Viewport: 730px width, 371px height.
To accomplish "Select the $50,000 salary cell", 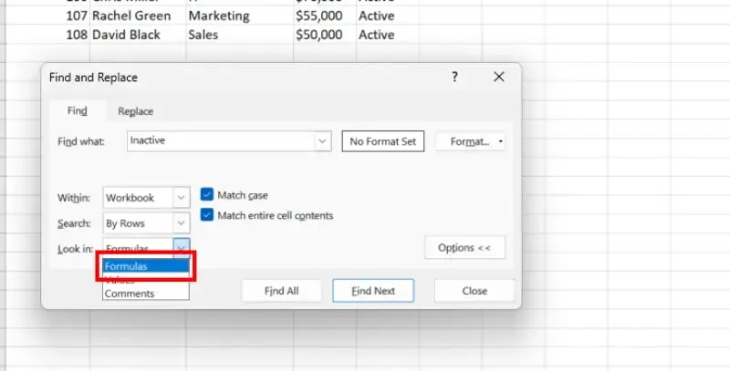I will point(325,35).
